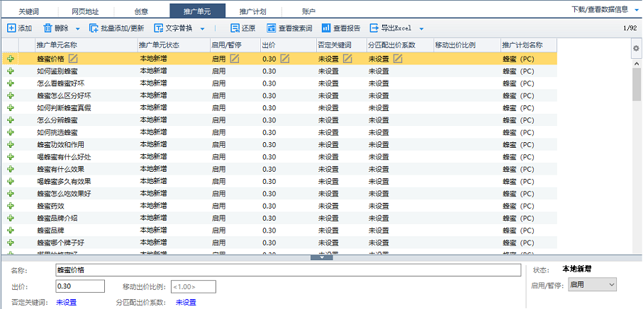Switch to the 创意 tab
This screenshot has width=643, height=309.
point(141,11)
